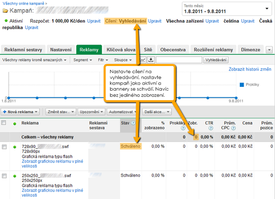This screenshot has width=275, height=199.
Task: Open help icon beside Prům. CPC
Action: [233, 128]
